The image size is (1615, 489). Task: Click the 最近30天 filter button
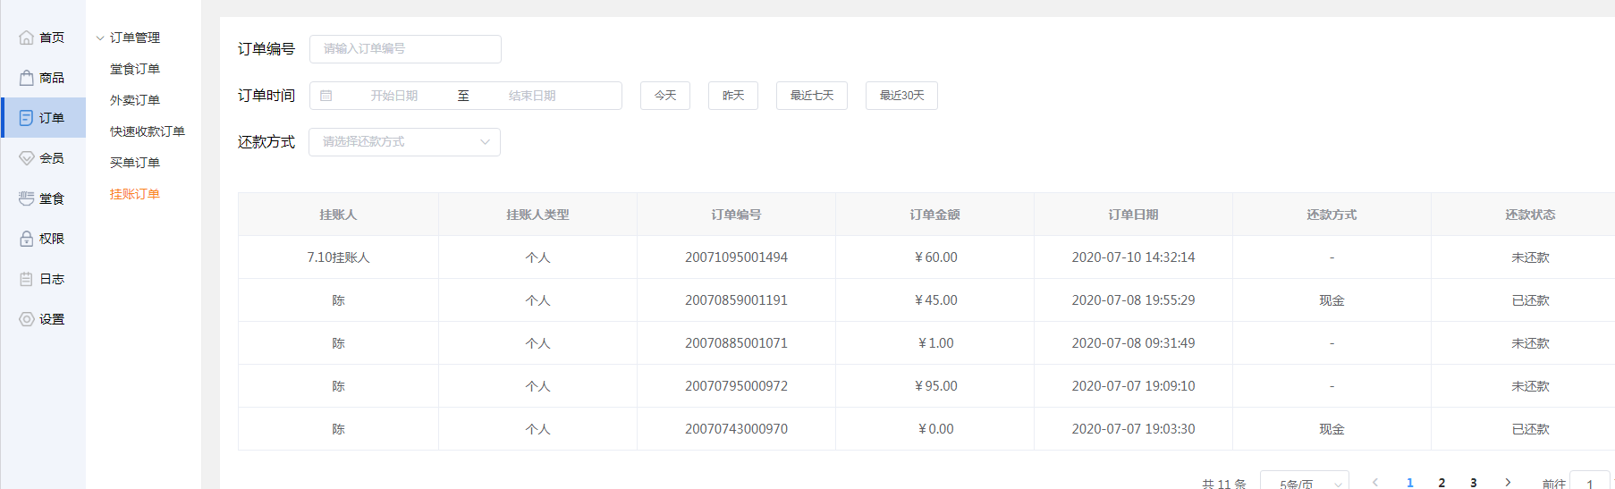(x=901, y=96)
